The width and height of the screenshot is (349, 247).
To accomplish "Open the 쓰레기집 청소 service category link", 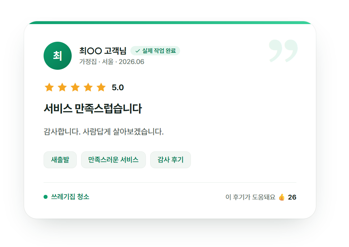I will point(70,197).
